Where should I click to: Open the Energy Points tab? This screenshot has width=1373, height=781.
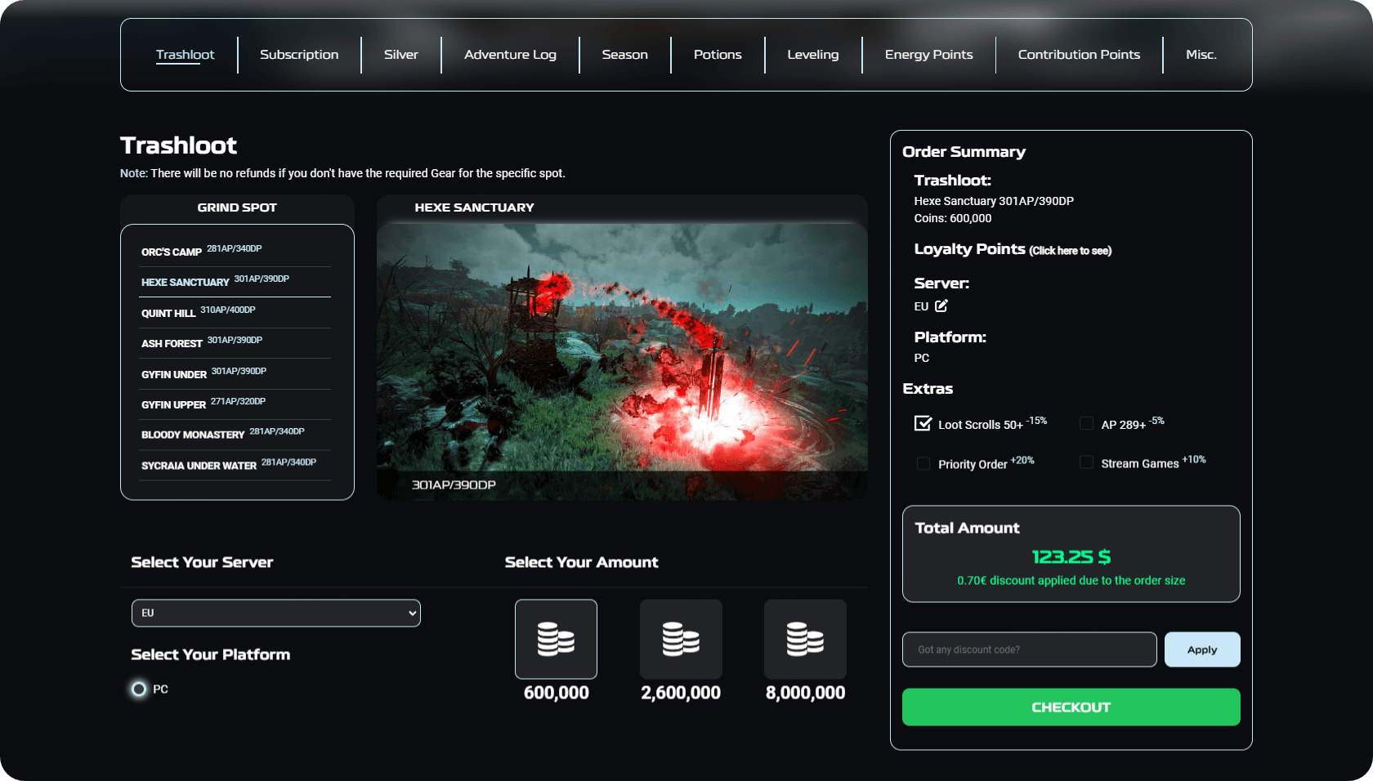929,55
